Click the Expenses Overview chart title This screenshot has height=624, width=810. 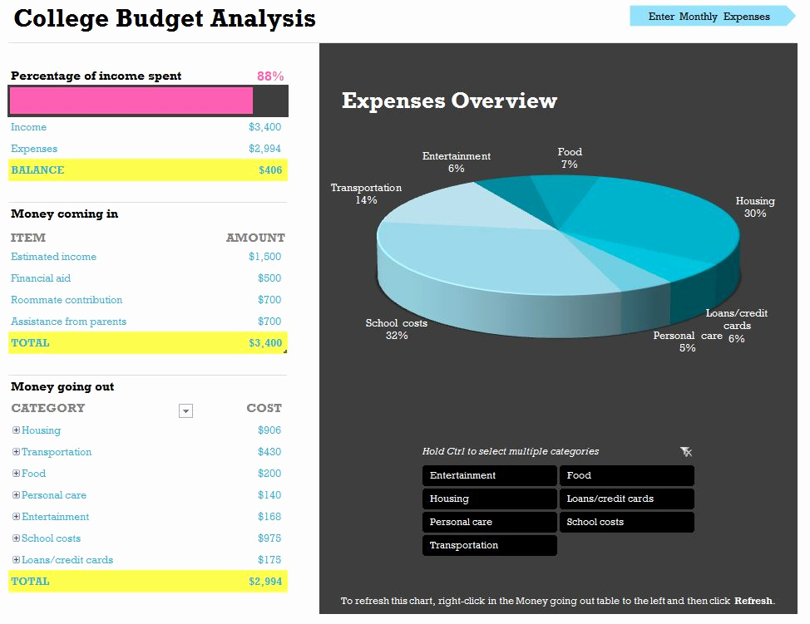(449, 101)
